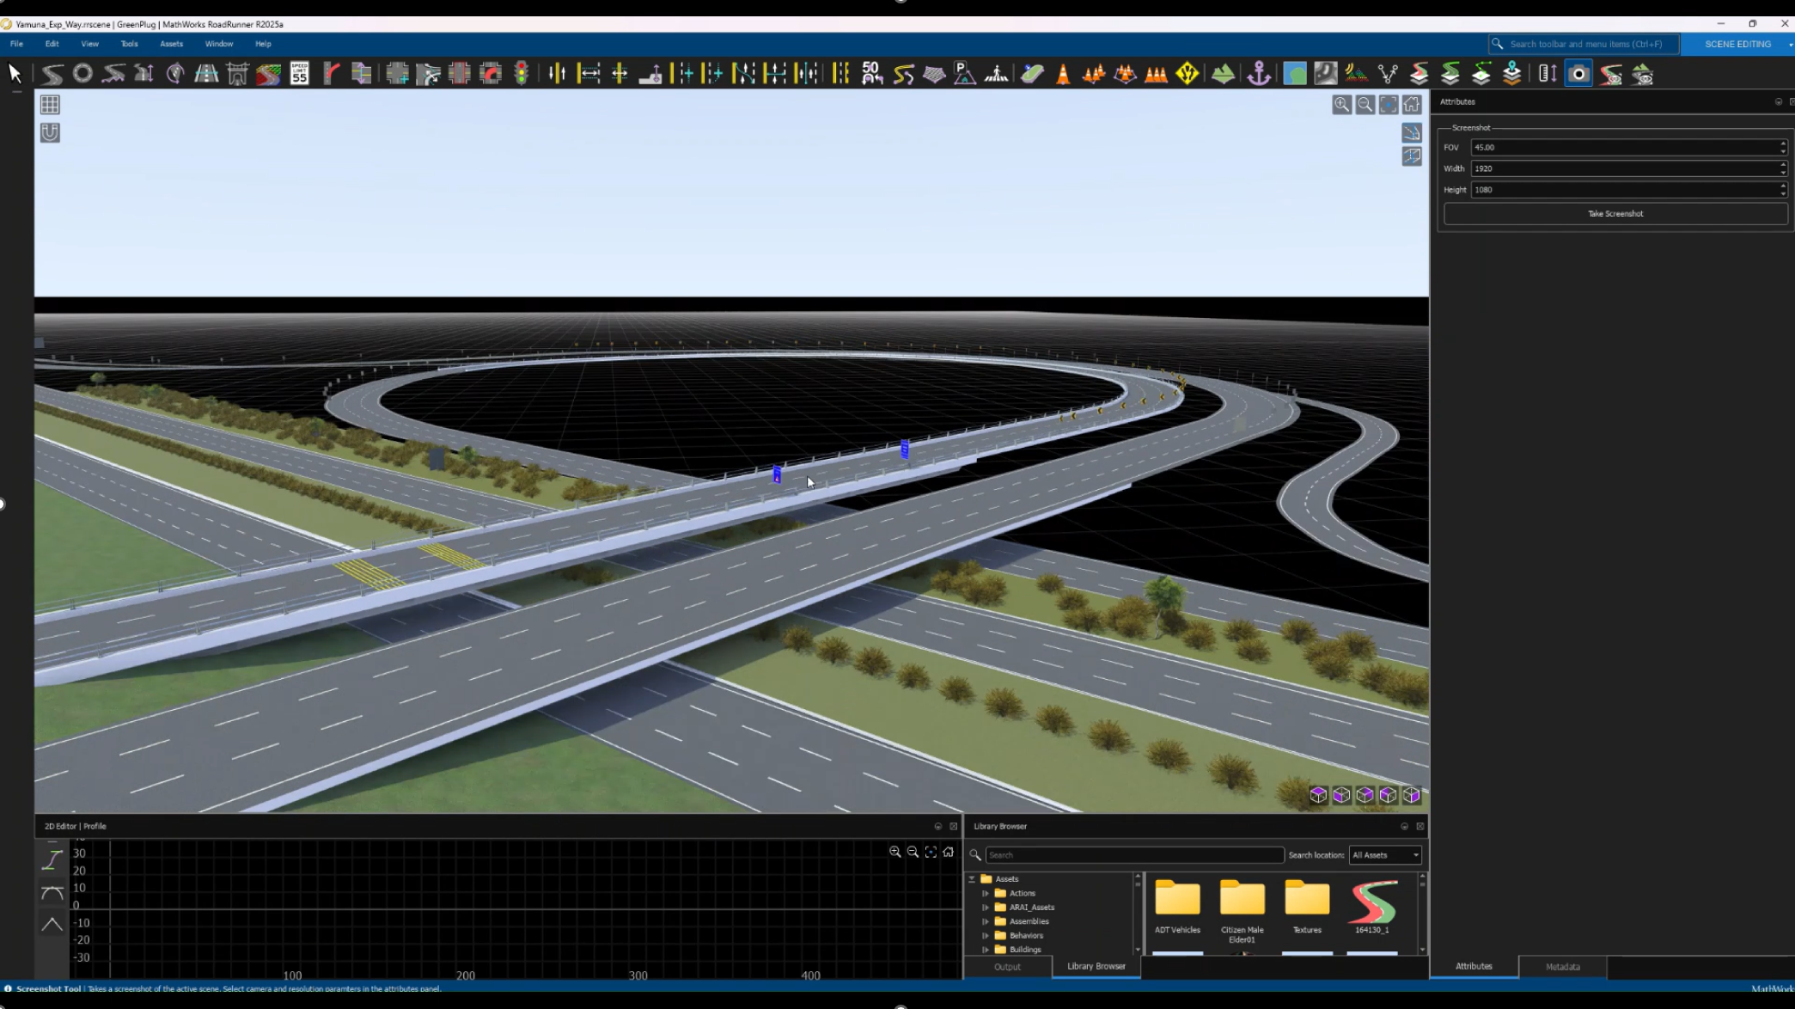The height and width of the screenshot is (1009, 1795).
Task: Open the Speed Limit 55 tool
Action: pos(299,74)
